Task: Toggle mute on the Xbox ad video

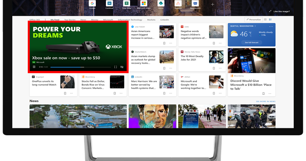Action: coord(122,67)
